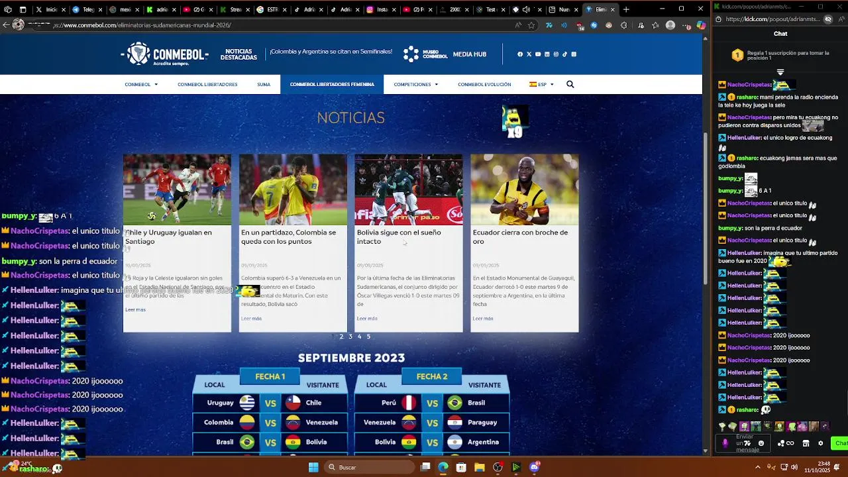
Task: Click the green Chat send button
Action: coord(839,443)
